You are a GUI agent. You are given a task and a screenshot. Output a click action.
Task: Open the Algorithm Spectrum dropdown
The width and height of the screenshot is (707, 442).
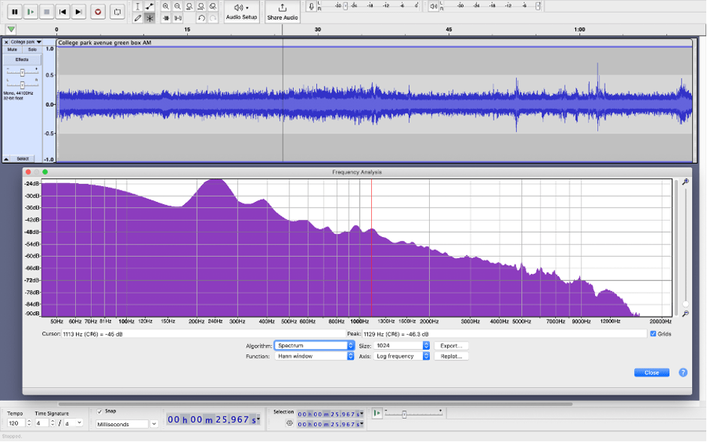[x=313, y=345]
